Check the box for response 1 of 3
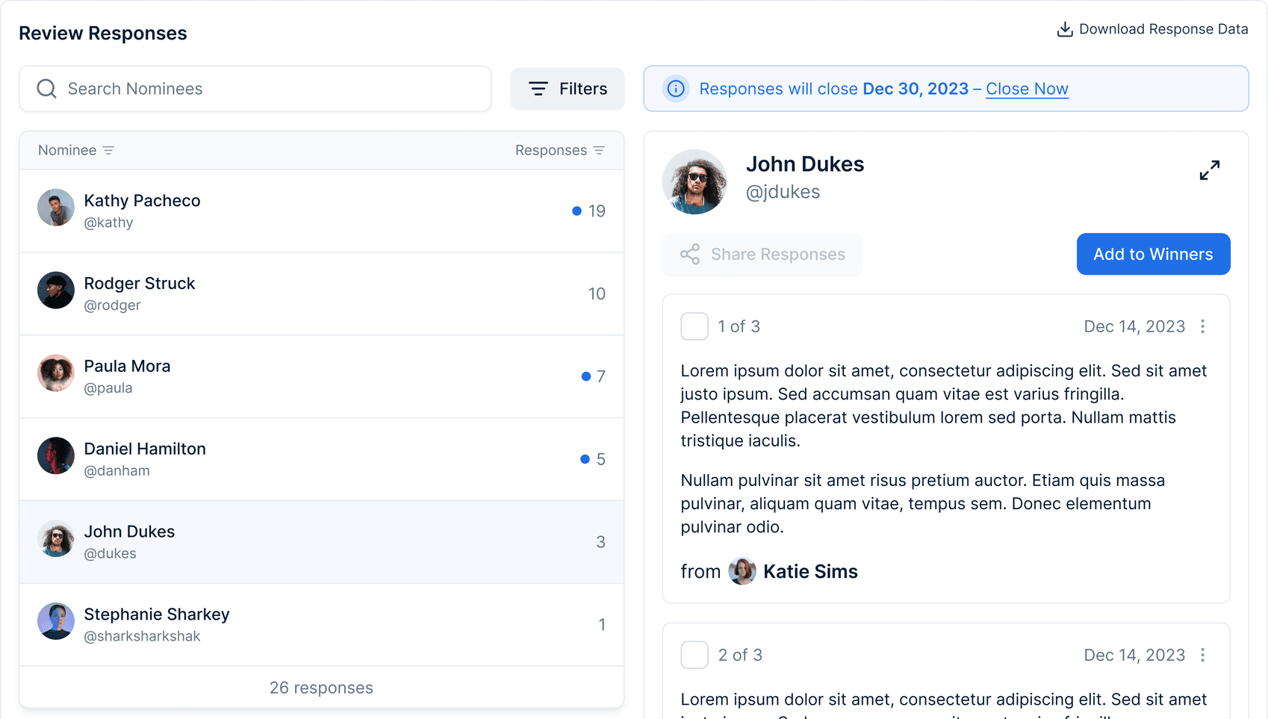 [694, 326]
